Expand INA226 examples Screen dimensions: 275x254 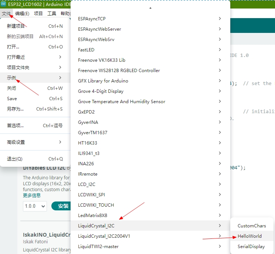coord(150,164)
